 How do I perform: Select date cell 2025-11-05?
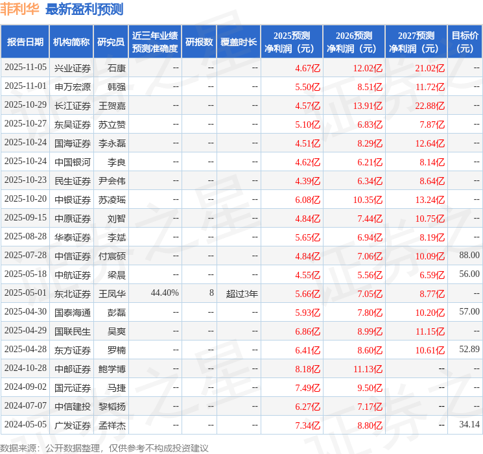coord(25,67)
